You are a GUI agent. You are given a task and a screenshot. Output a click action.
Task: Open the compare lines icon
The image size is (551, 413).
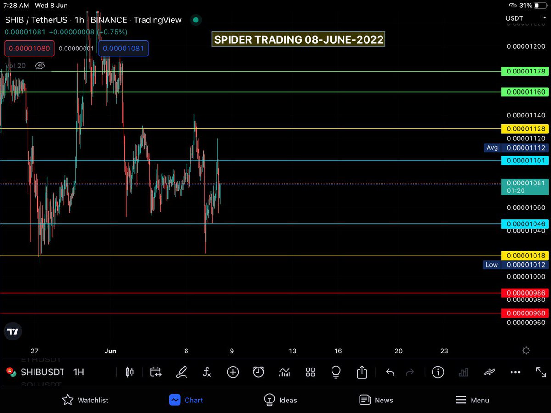click(489, 372)
